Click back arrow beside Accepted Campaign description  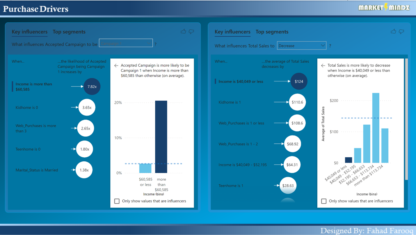point(116,66)
